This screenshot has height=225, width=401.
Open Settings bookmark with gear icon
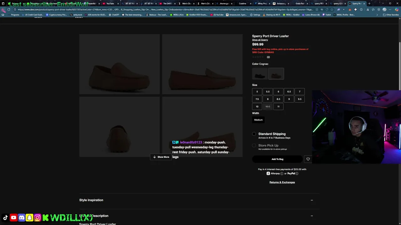pyautogui.click(x=255, y=15)
